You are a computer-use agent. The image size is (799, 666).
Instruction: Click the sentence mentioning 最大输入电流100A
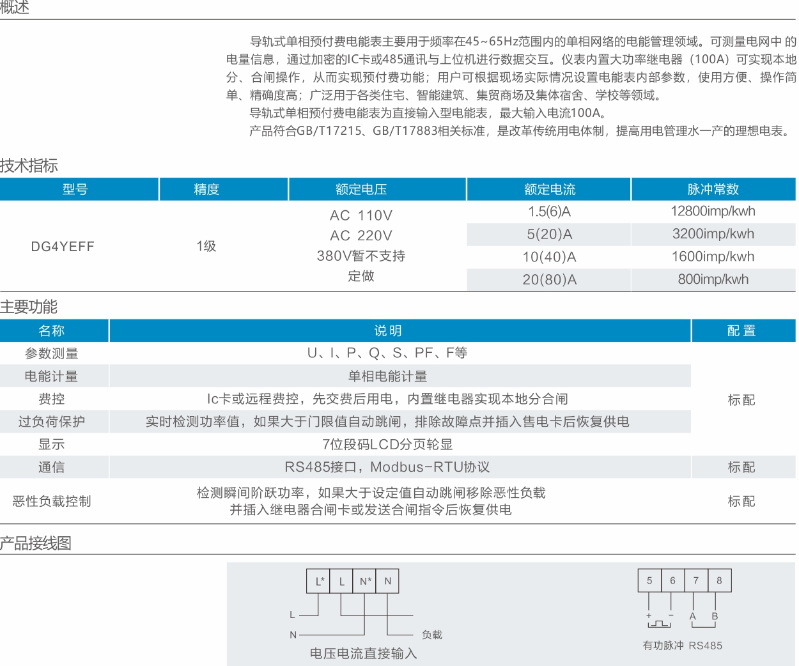coord(428,113)
